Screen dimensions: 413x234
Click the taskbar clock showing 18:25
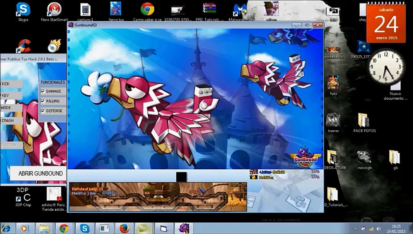(396, 228)
